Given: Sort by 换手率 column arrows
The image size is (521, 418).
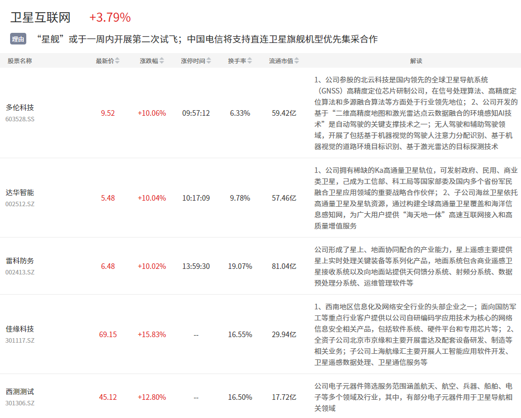Looking at the screenshot, I should tap(250, 61).
